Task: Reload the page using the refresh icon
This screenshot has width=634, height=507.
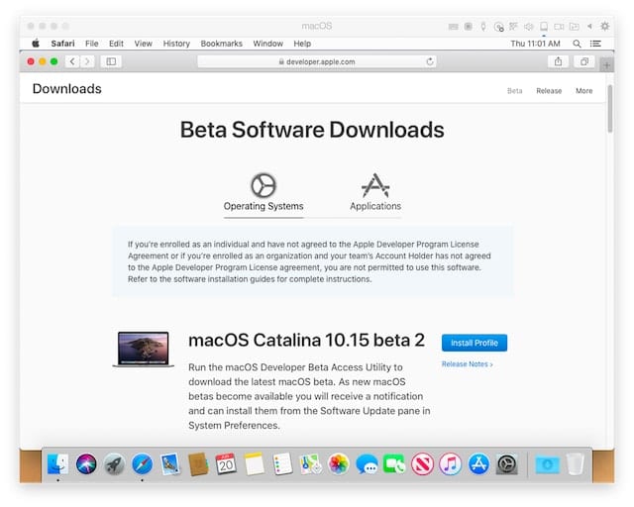Action: [430, 61]
